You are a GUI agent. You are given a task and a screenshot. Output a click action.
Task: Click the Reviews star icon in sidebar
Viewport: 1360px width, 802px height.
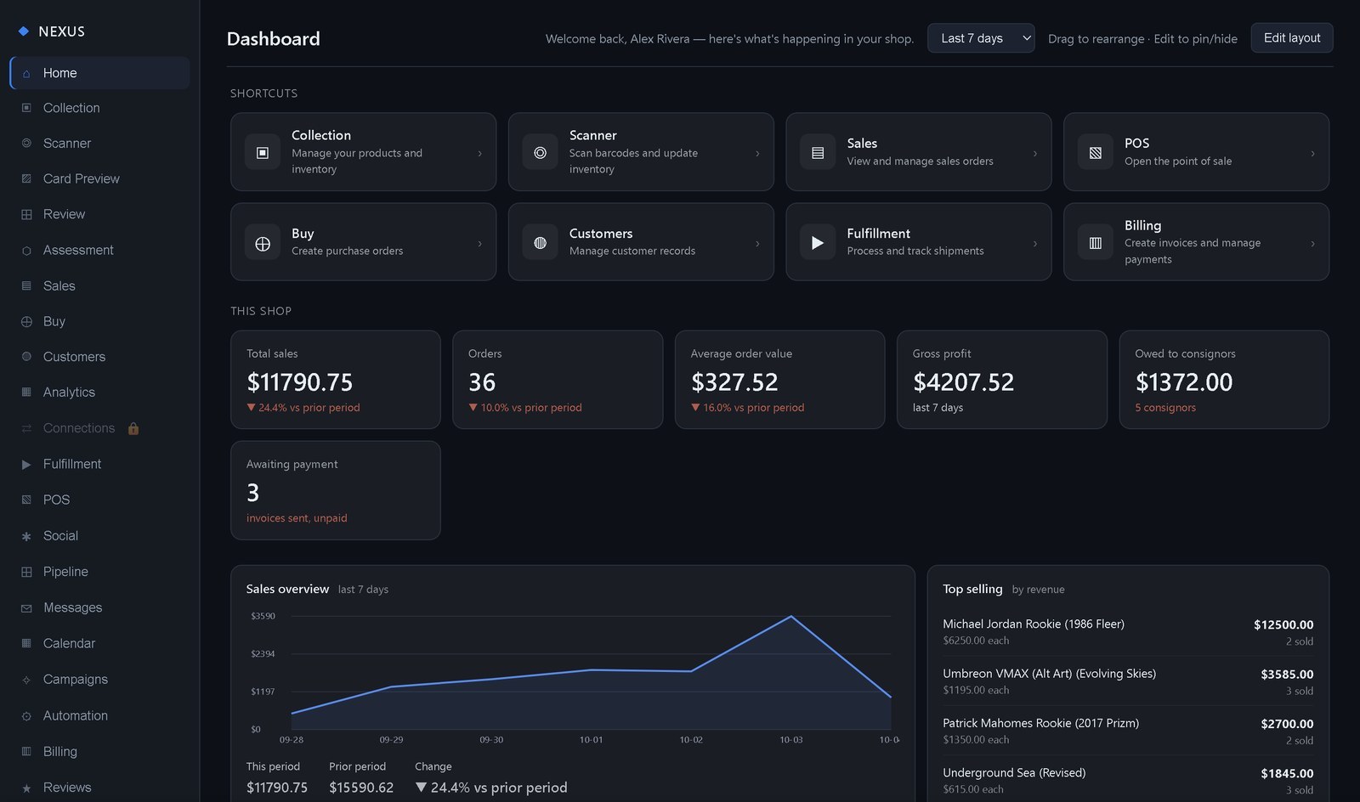click(26, 788)
